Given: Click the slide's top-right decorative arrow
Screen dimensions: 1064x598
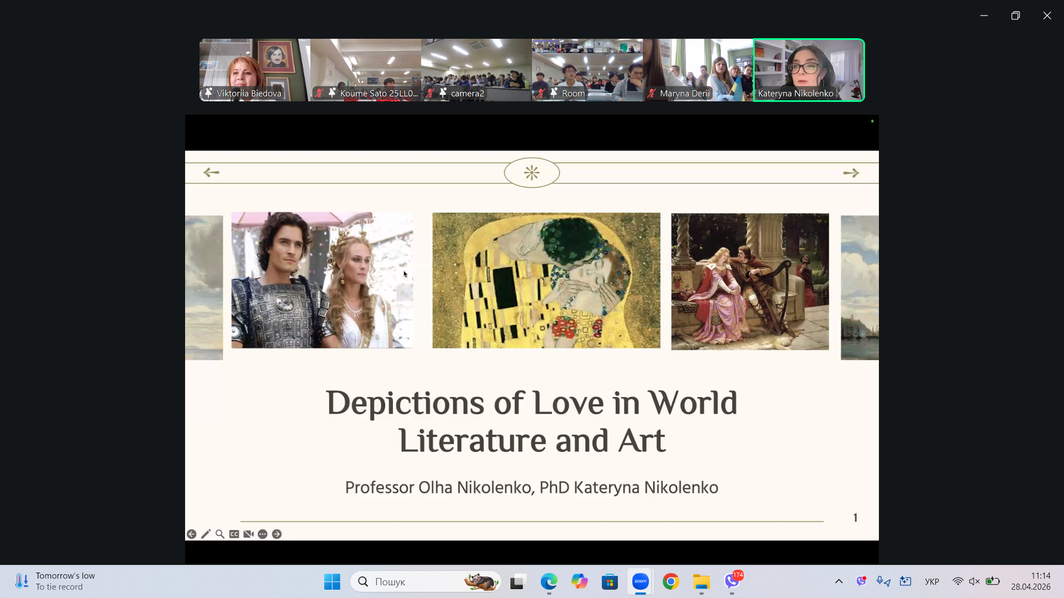Looking at the screenshot, I should pyautogui.click(x=851, y=173).
